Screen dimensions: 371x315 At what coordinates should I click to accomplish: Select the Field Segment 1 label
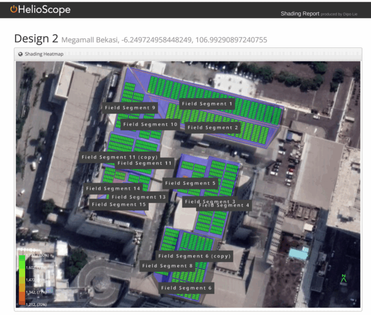pos(207,104)
